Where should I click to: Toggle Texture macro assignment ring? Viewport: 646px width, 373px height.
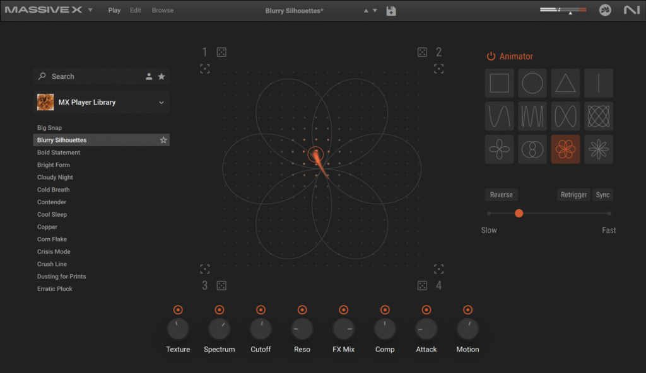coord(178,309)
